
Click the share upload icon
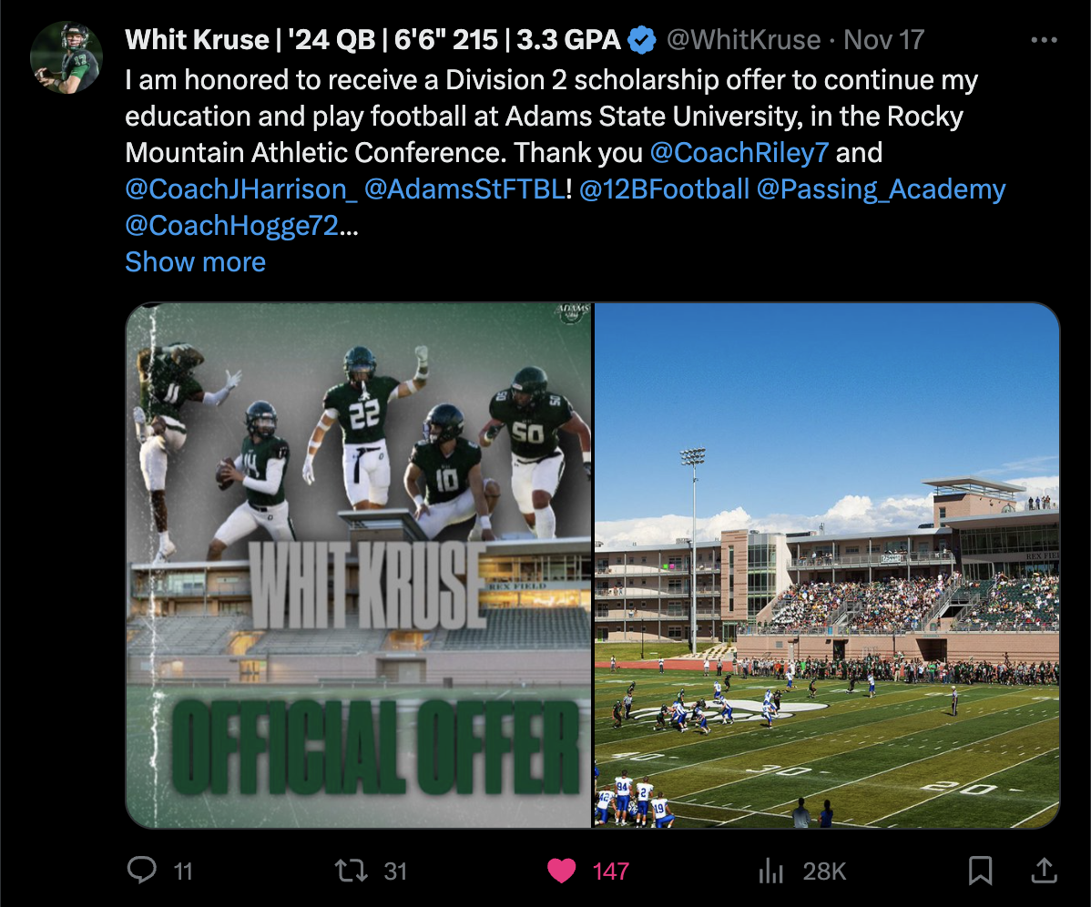pyautogui.click(x=1045, y=871)
